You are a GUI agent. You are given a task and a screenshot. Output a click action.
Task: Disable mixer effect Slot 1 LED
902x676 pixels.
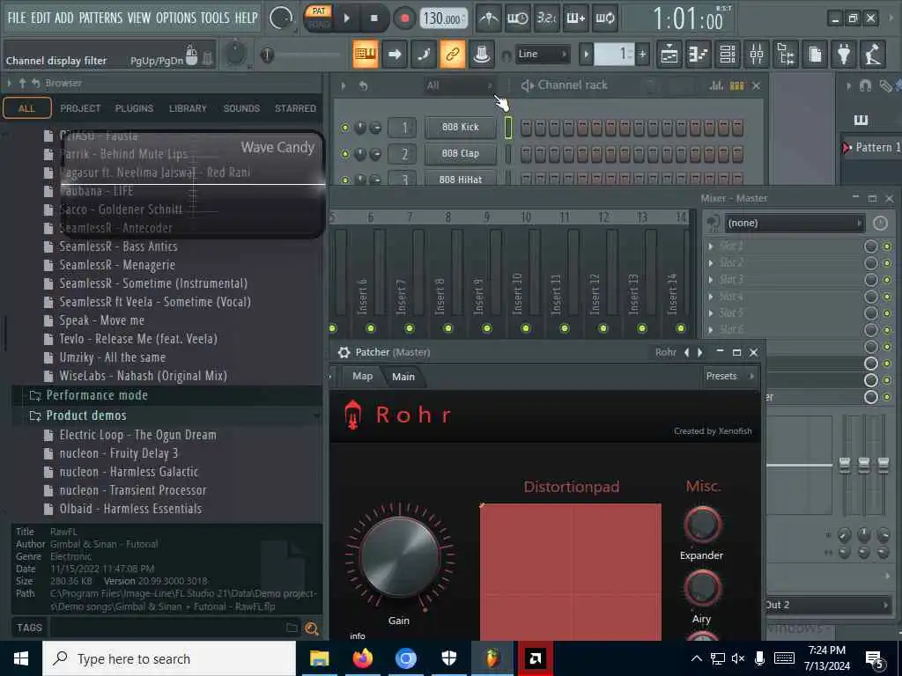[x=887, y=246]
